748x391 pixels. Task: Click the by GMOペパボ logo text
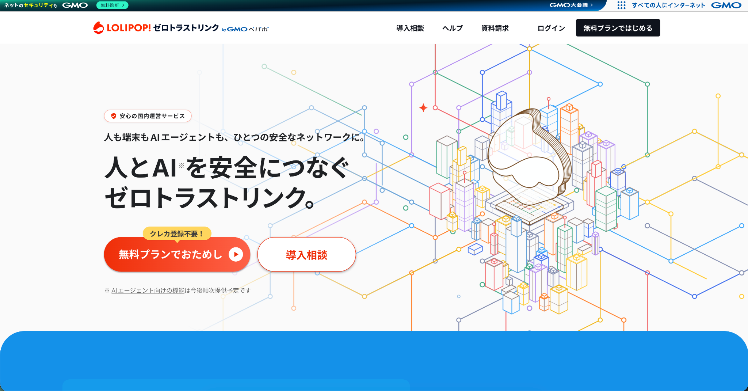point(245,29)
